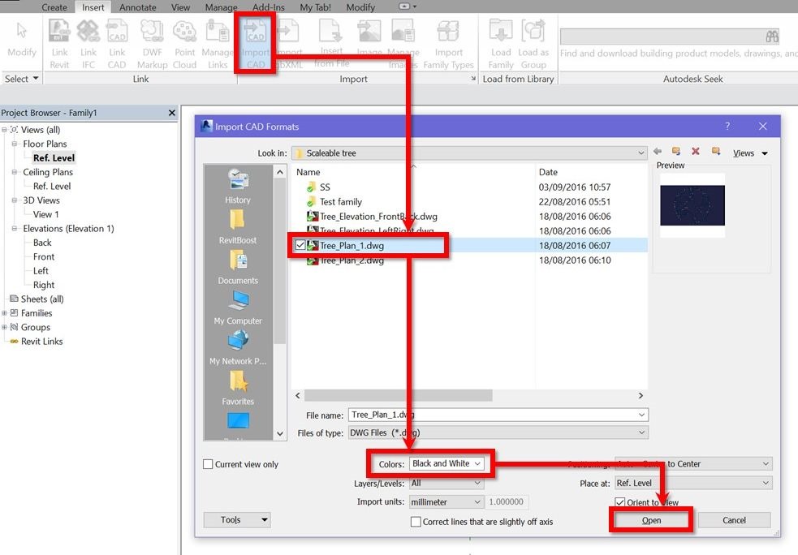The width and height of the screenshot is (798, 555).
Task: Click the Import gbXML icon
Action: pyautogui.click(x=288, y=44)
